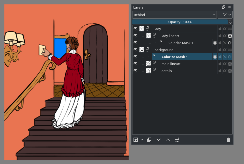This screenshot has height=164, width=244.
Task: Hide the lady layer
Action: (x=135, y=28)
